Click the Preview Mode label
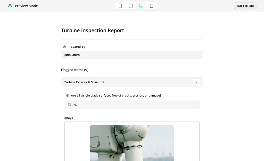Viewport: 264px width, 161px height. point(26,6)
